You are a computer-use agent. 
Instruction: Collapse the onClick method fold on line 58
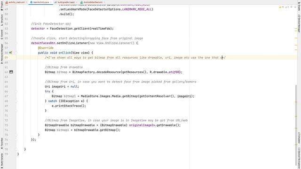[16, 53]
